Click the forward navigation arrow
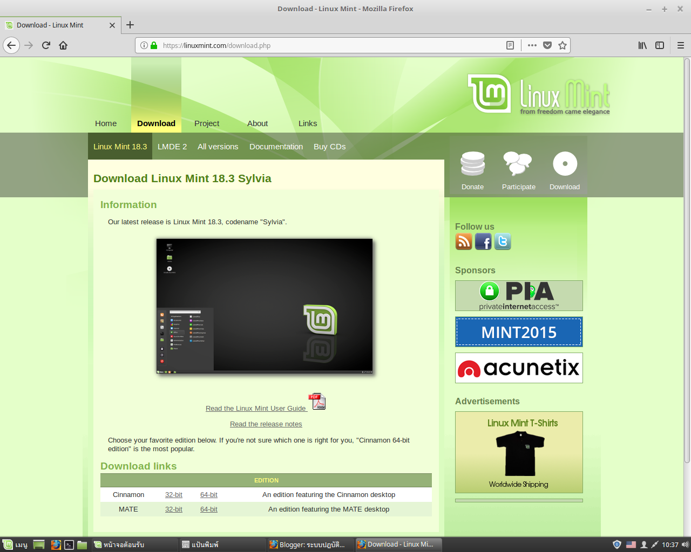Viewport: 691px width, 552px height. [29, 45]
